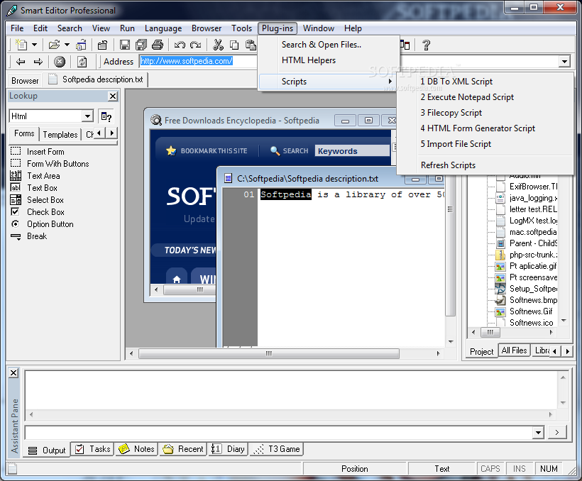Select the Check Box form item
The width and height of the screenshot is (582, 481).
(45, 212)
